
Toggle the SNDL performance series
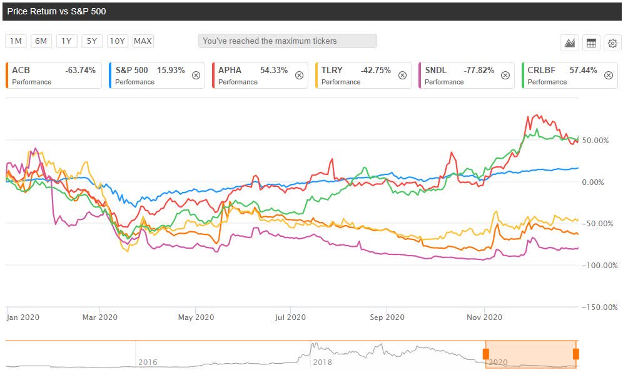[x=463, y=75]
